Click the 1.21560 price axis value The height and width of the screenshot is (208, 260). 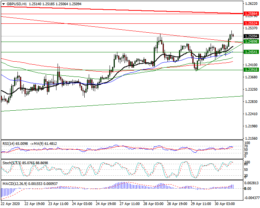pos(251,138)
